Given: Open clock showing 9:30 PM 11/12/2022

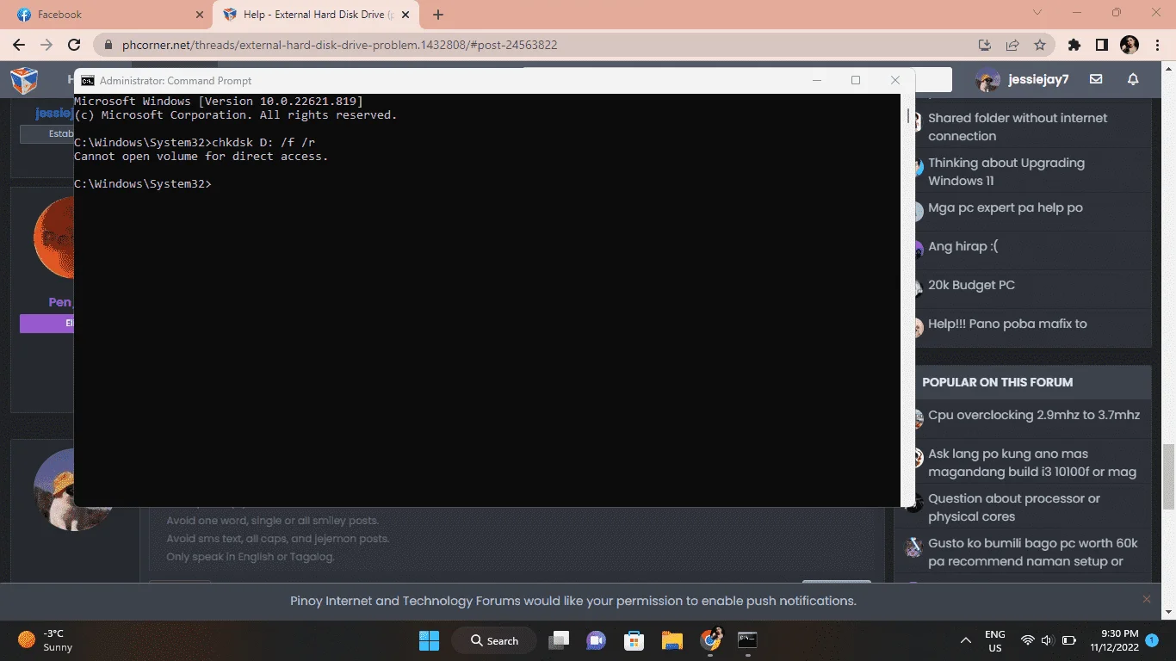Looking at the screenshot, I should tap(1114, 640).
